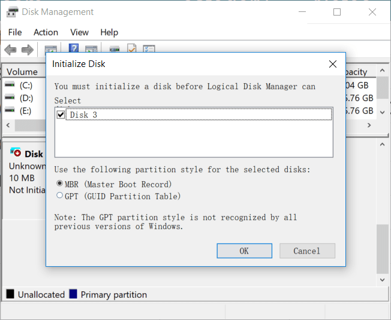Click the 'Unknown' disk type text
The image size is (391, 320).
pos(28,166)
